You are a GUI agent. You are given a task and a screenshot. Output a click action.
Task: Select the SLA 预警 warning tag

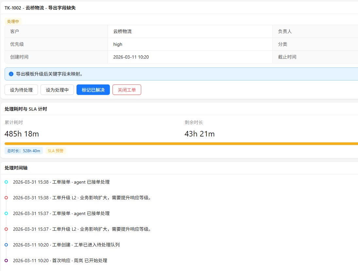click(x=56, y=151)
